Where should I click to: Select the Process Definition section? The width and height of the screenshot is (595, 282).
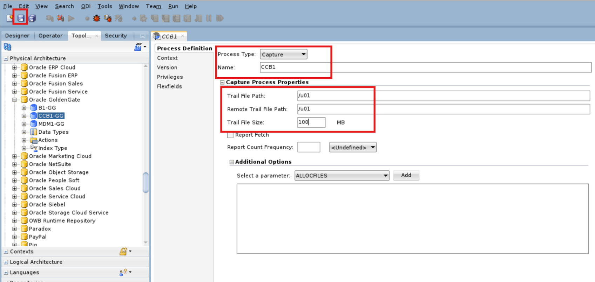184,48
